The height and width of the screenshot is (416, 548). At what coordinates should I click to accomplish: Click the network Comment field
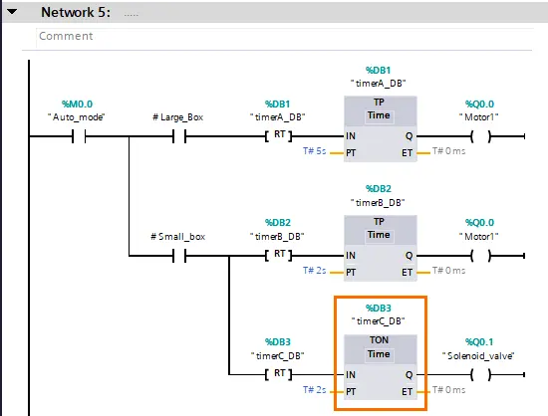[285, 36]
